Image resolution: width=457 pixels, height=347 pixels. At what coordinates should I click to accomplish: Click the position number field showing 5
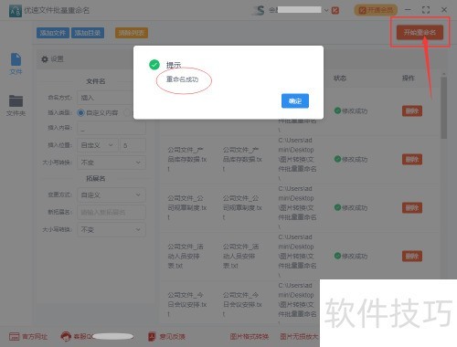pos(133,145)
